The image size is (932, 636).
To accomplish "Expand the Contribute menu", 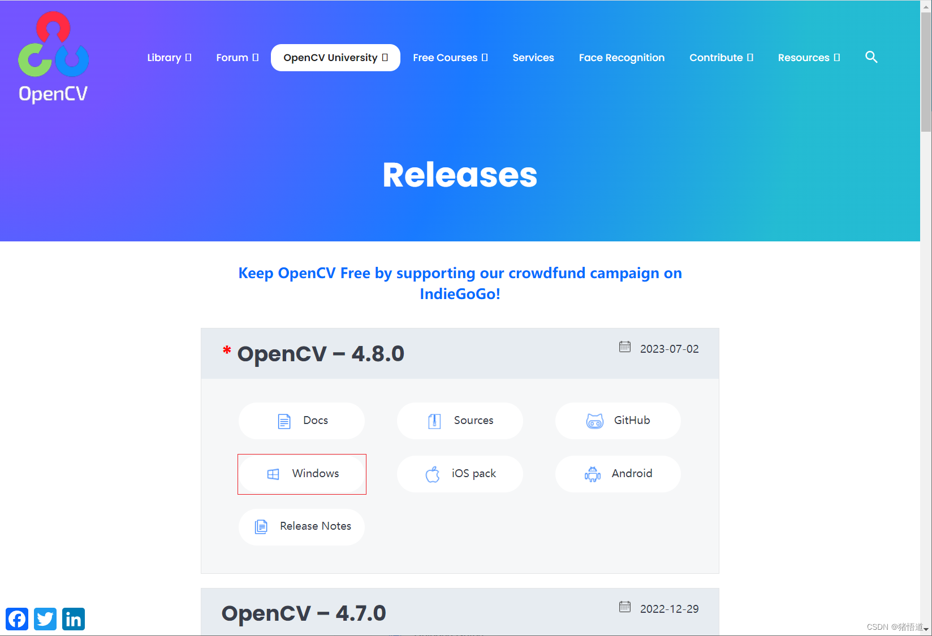I will pos(721,58).
